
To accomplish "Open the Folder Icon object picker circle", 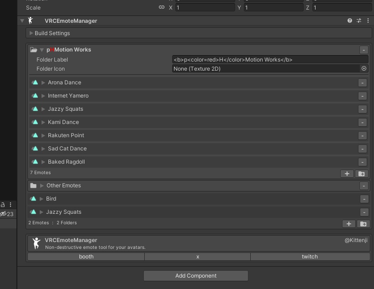I will click(364, 68).
